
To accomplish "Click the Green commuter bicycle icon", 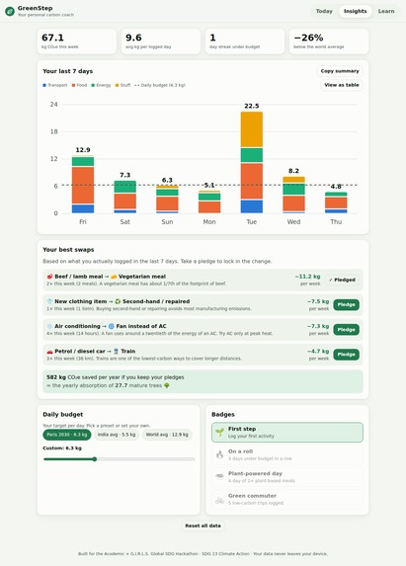I will click(x=219, y=499).
